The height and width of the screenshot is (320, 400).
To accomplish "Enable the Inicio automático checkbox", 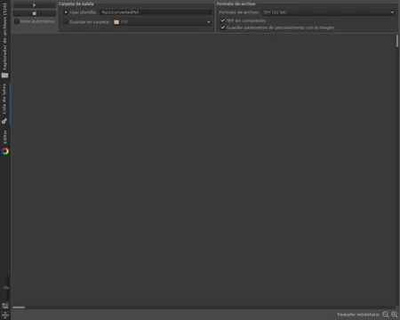I will coord(17,21).
